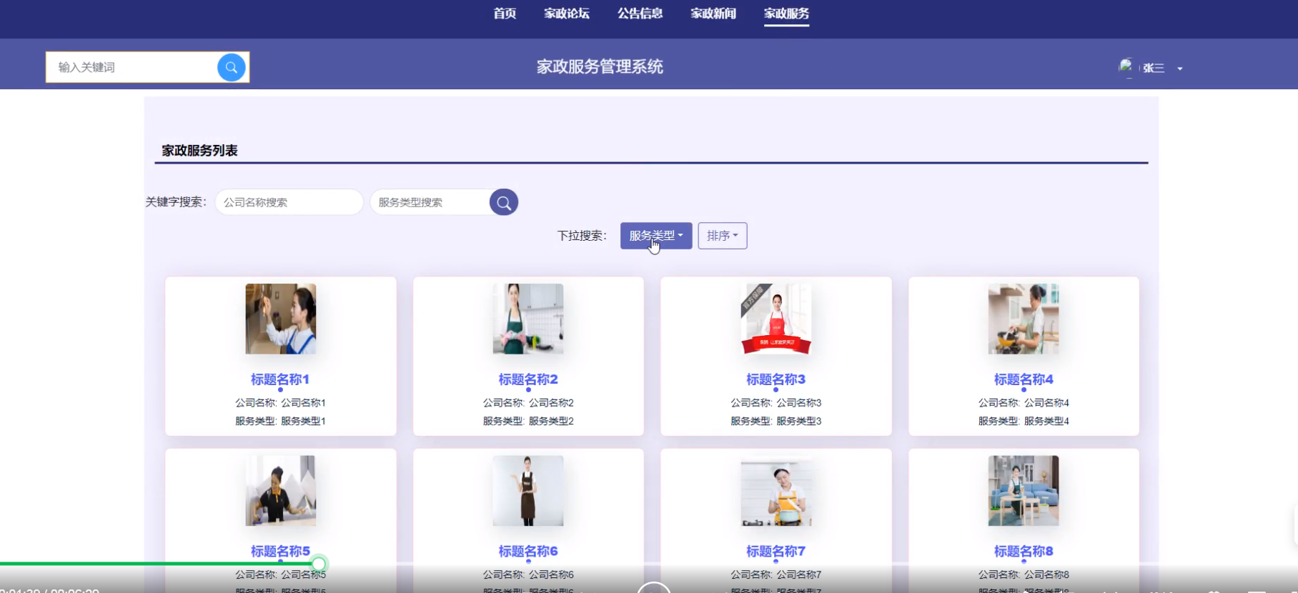Click the blue search icon in the header
Screen dimensions: 1298x593
click(231, 67)
